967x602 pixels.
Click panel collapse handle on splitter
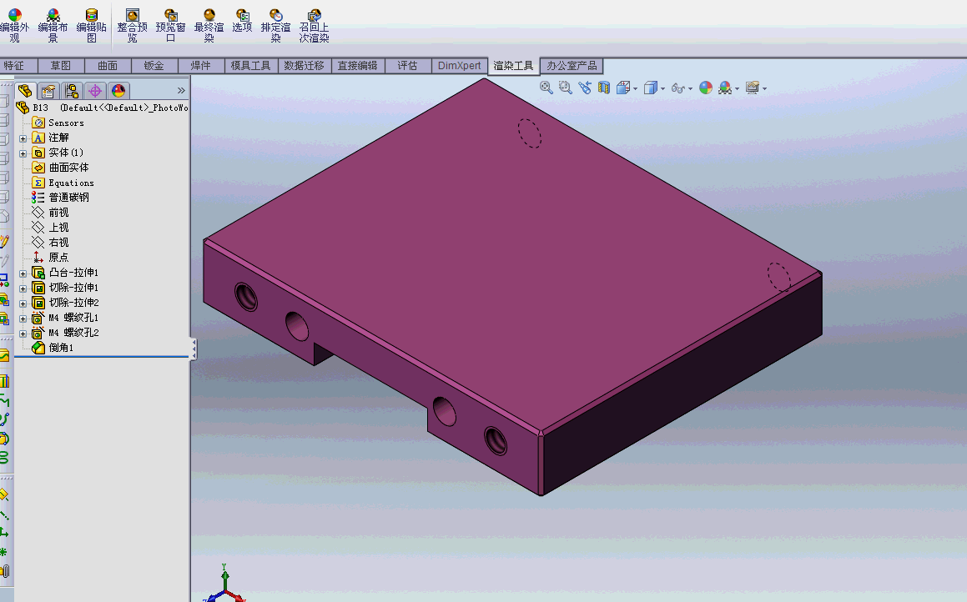[193, 349]
